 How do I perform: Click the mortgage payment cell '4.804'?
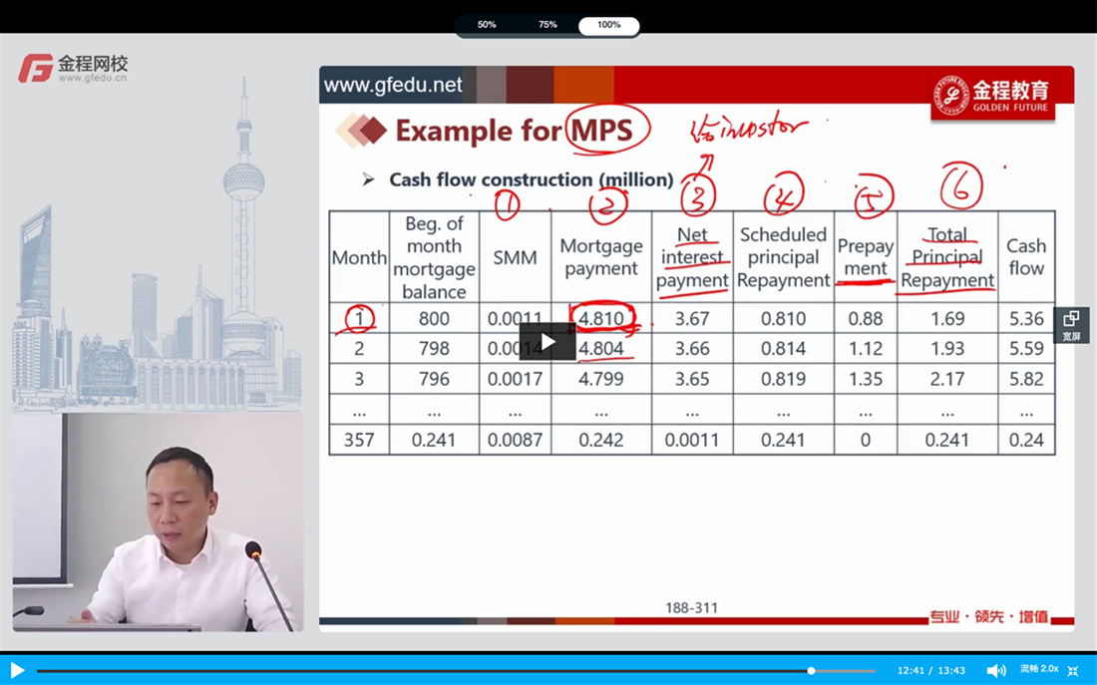tap(601, 348)
